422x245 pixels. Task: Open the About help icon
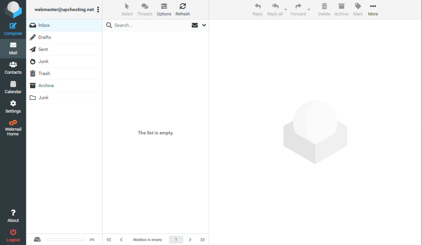[13, 213]
